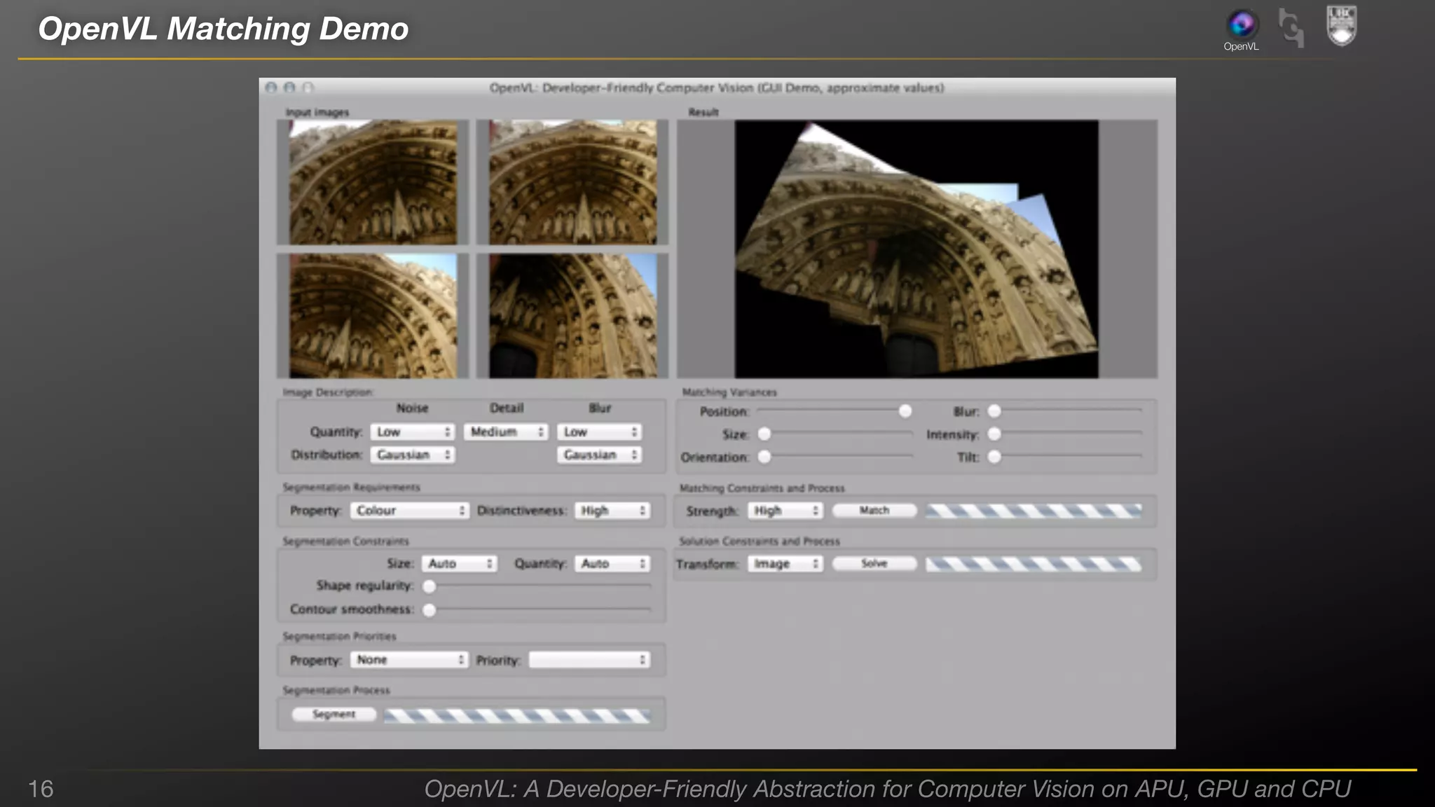Open the Segmentation Constraints Size Auto dropdown

[x=459, y=564]
